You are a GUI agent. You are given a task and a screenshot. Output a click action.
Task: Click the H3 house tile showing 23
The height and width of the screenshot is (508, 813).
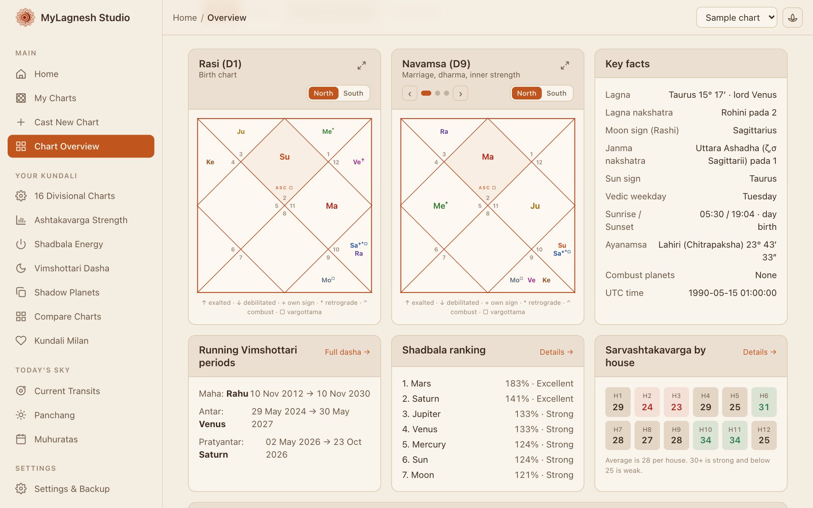(676, 402)
